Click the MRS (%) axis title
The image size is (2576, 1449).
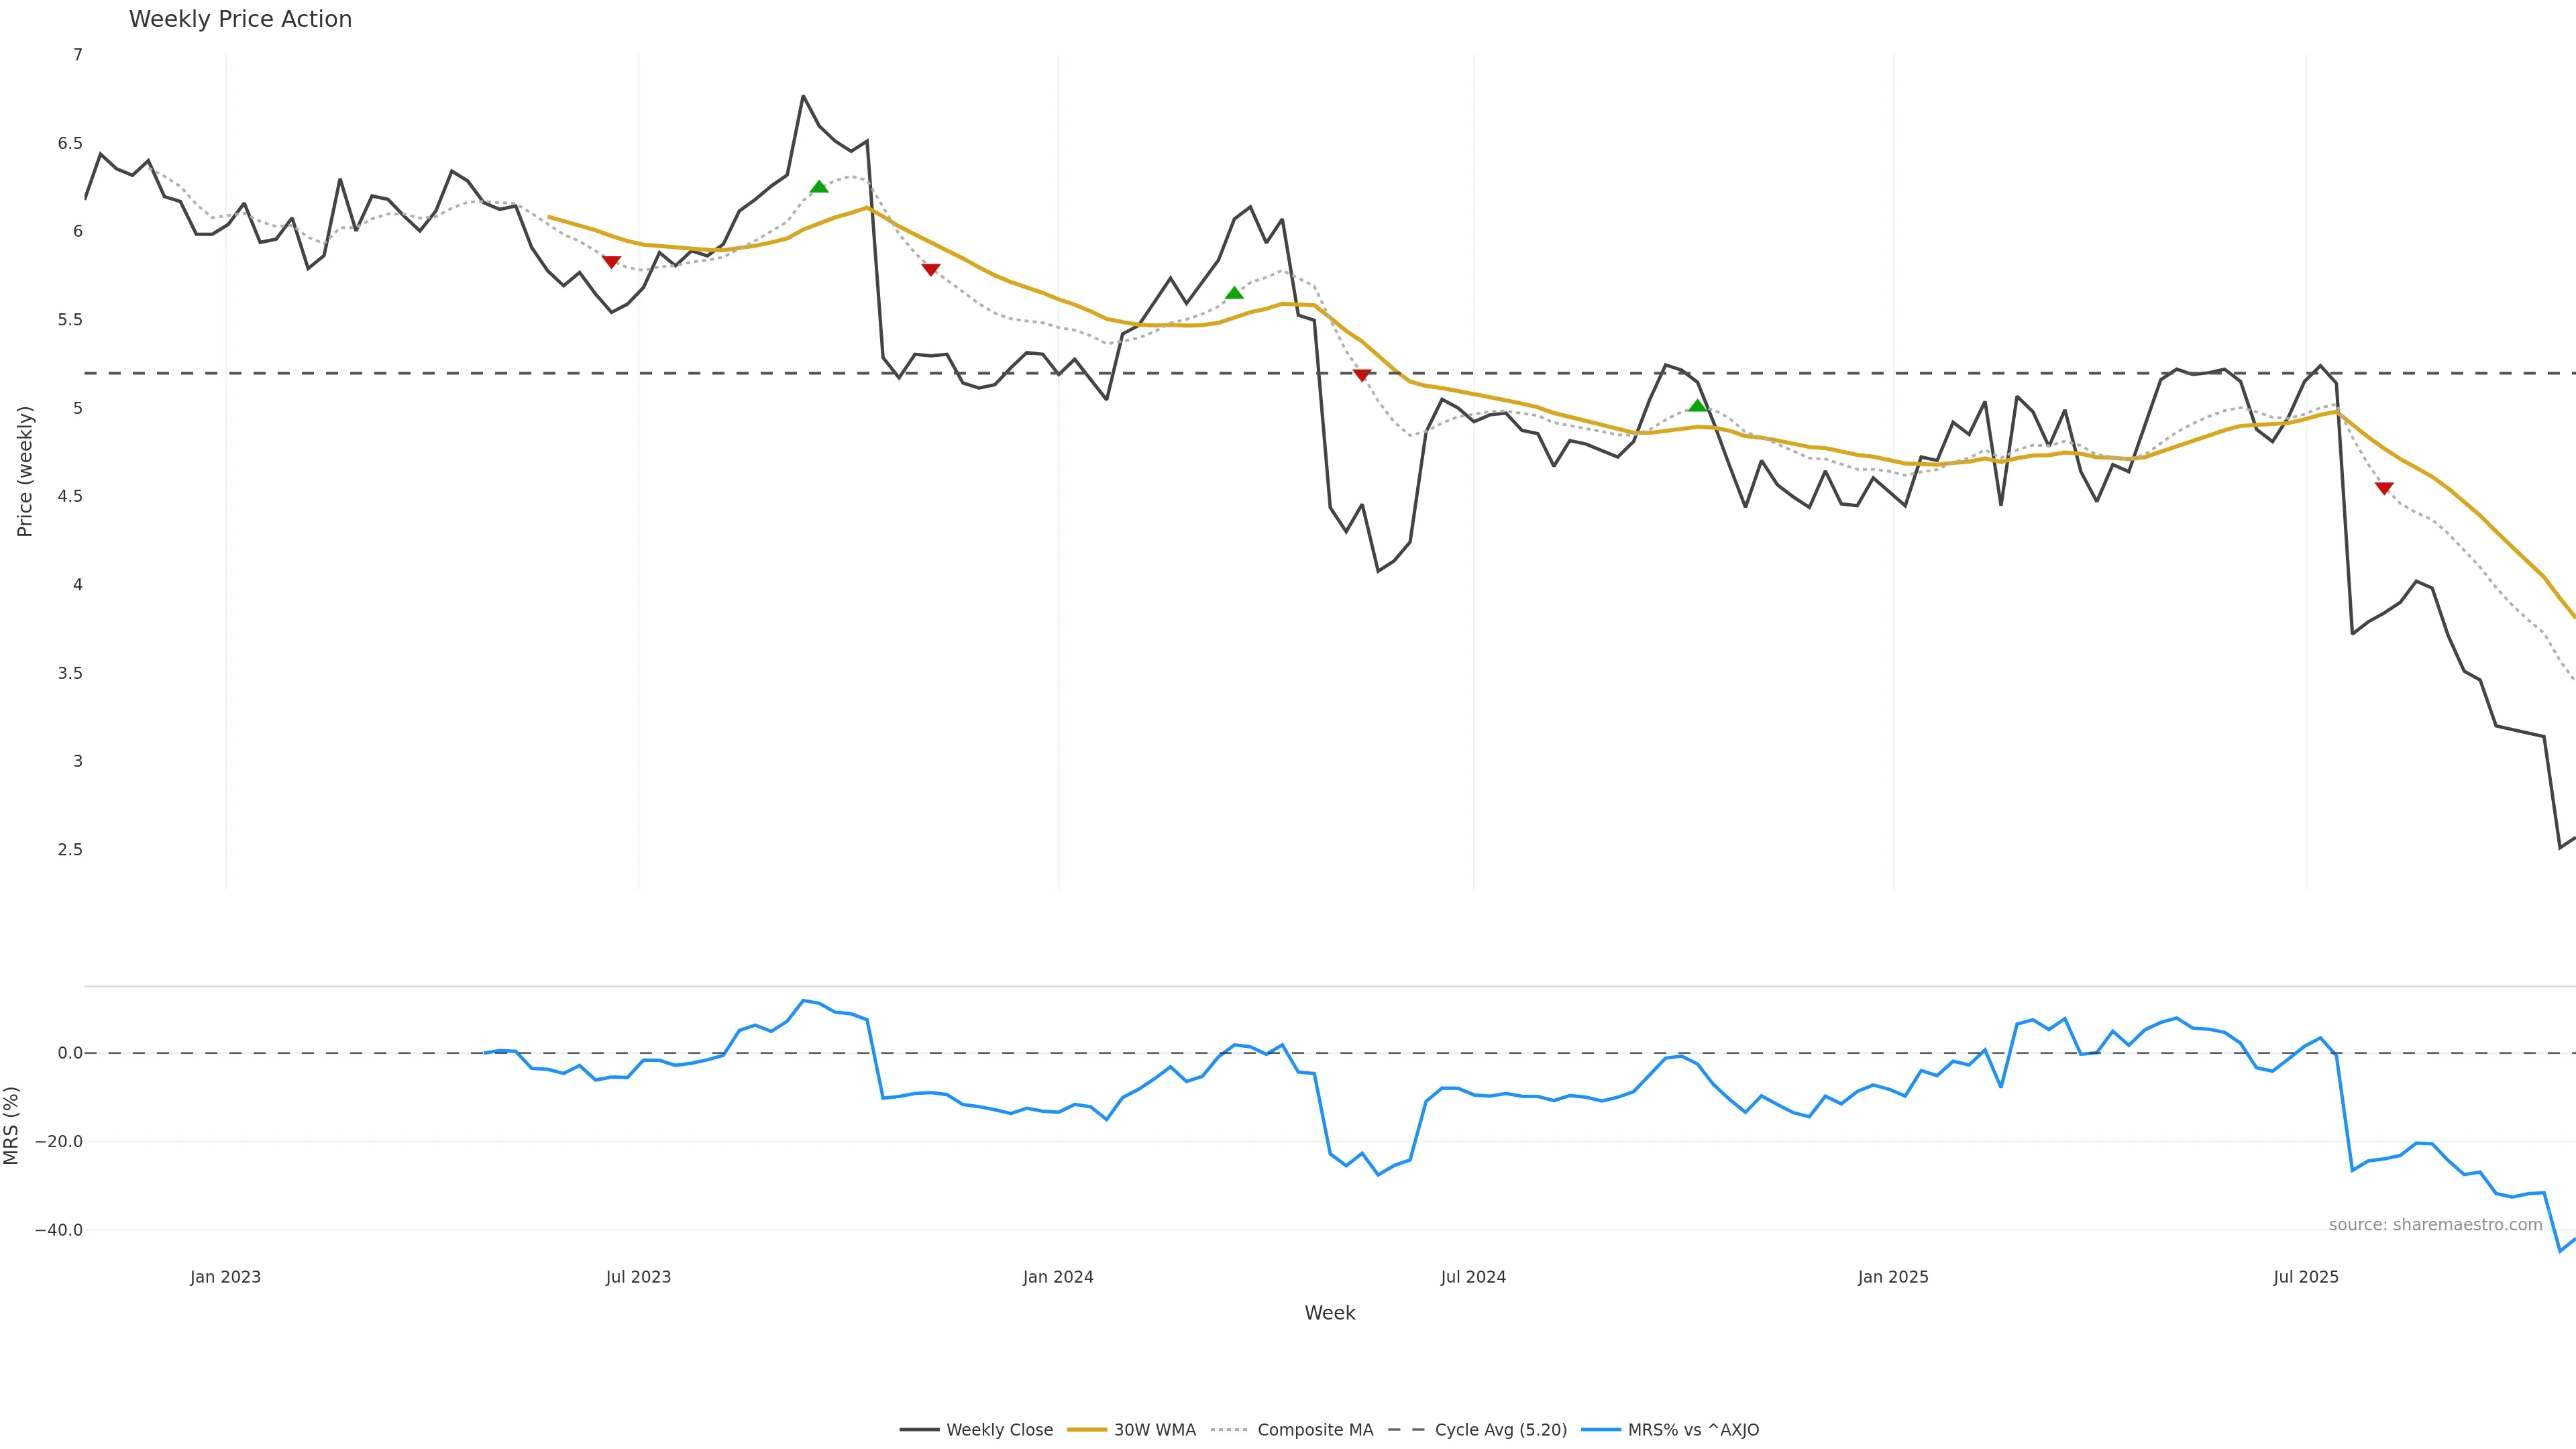click(11, 1125)
